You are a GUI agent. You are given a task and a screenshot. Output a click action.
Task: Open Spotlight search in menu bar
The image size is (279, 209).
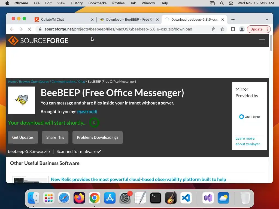pos(222,3)
